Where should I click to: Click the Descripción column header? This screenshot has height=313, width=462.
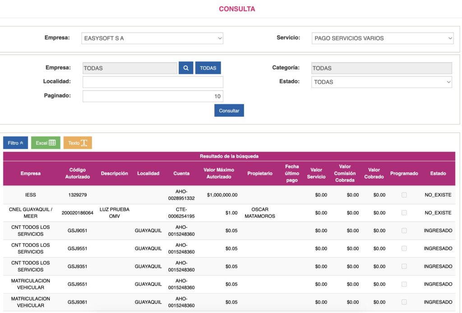114,174
